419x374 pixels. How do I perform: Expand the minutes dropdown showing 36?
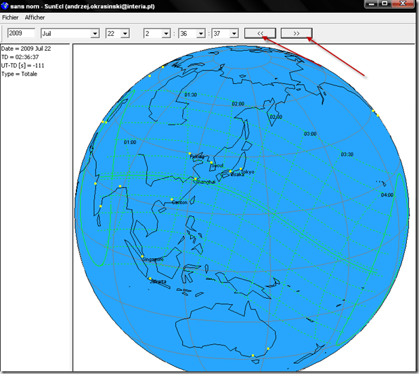(x=200, y=33)
